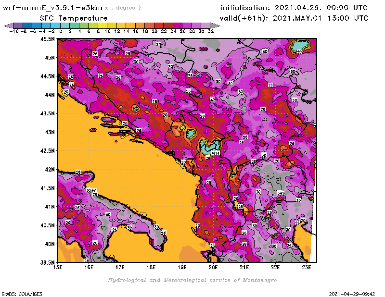The image size is (385, 297).
Task: Click the 40N latitude axis label
Action: point(50,244)
